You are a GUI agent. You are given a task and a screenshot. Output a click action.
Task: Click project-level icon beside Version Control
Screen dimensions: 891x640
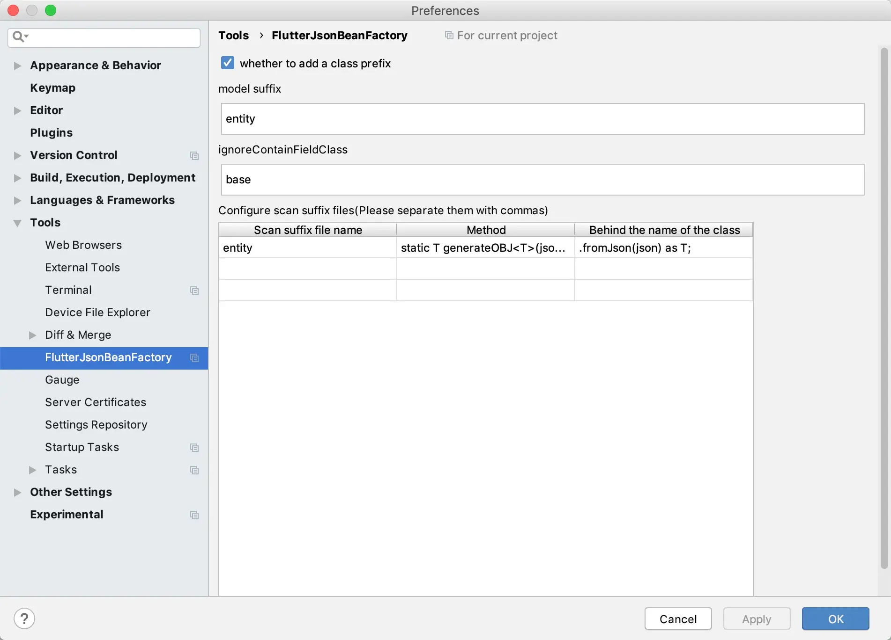click(x=194, y=156)
